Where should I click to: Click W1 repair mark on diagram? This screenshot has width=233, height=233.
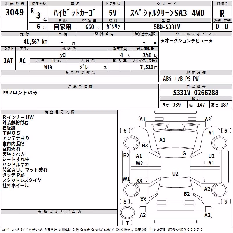click(126, 179)
